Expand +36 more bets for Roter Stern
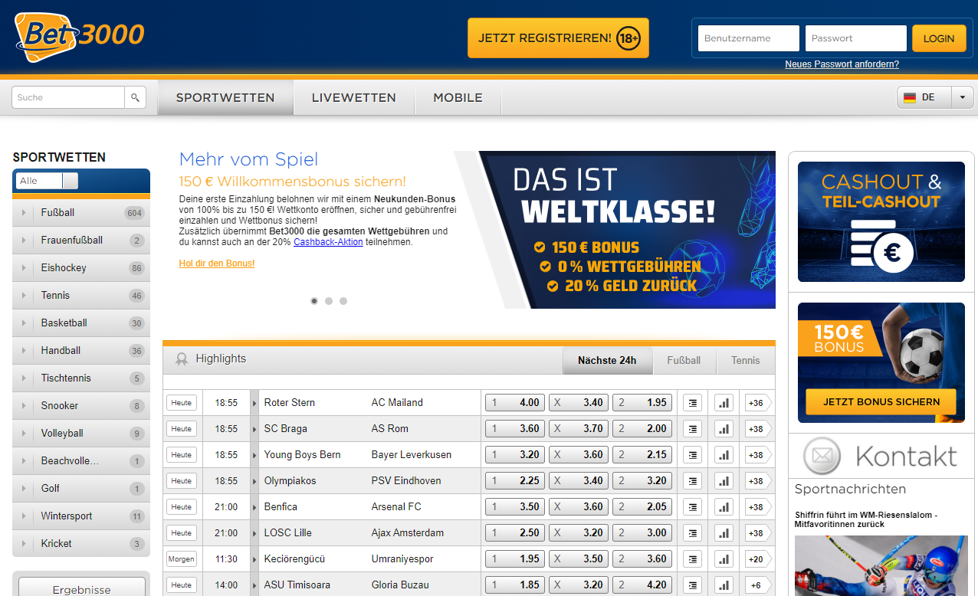This screenshot has width=978, height=596. (x=758, y=403)
